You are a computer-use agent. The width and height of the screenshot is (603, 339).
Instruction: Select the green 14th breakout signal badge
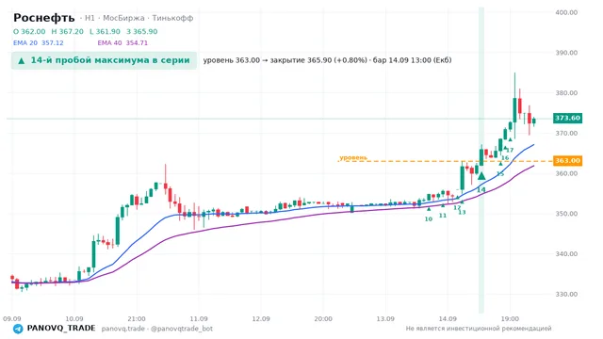[x=104, y=60]
